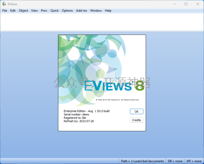Image resolution: width=204 pixels, height=164 pixels.
Task: Close the EViews window
Action: [198, 4]
